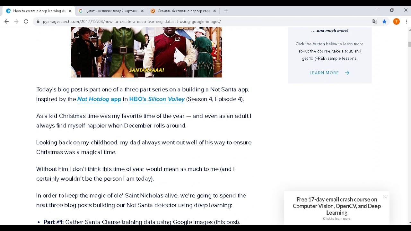Click the padlock site info icon
The height and width of the screenshot is (231, 411).
pyautogui.click(x=38, y=21)
